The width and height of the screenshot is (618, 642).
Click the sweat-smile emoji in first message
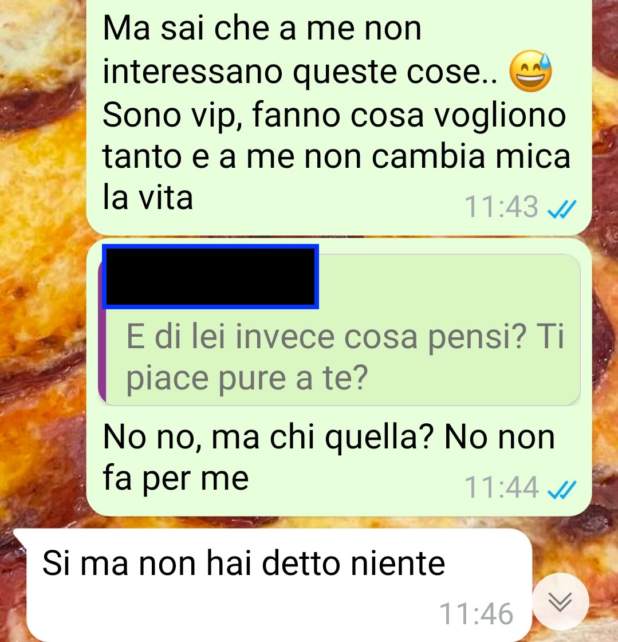pyautogui.click(x=530, y=71)
